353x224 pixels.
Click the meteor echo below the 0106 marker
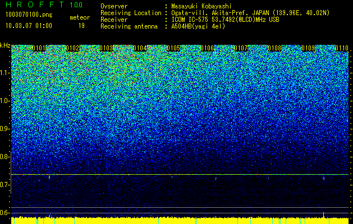[x=216, y=179]
